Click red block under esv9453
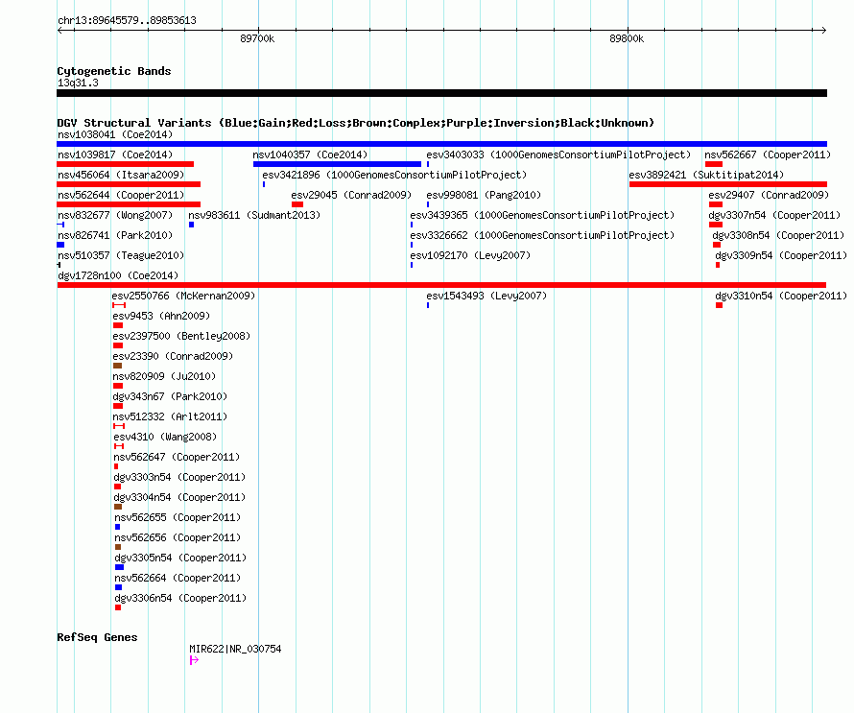Image resolution: width=854 pixels, height=713 pixels. coord(118,325)
